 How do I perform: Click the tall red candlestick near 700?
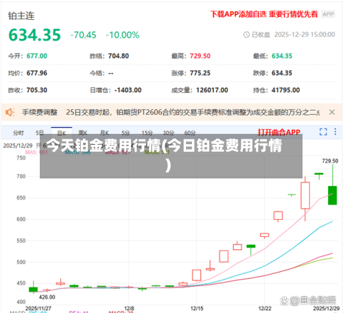(305, 196)
